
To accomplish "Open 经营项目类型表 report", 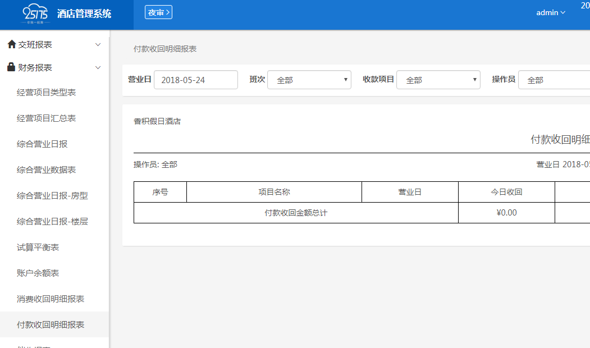I will click(x=47, y=93).
